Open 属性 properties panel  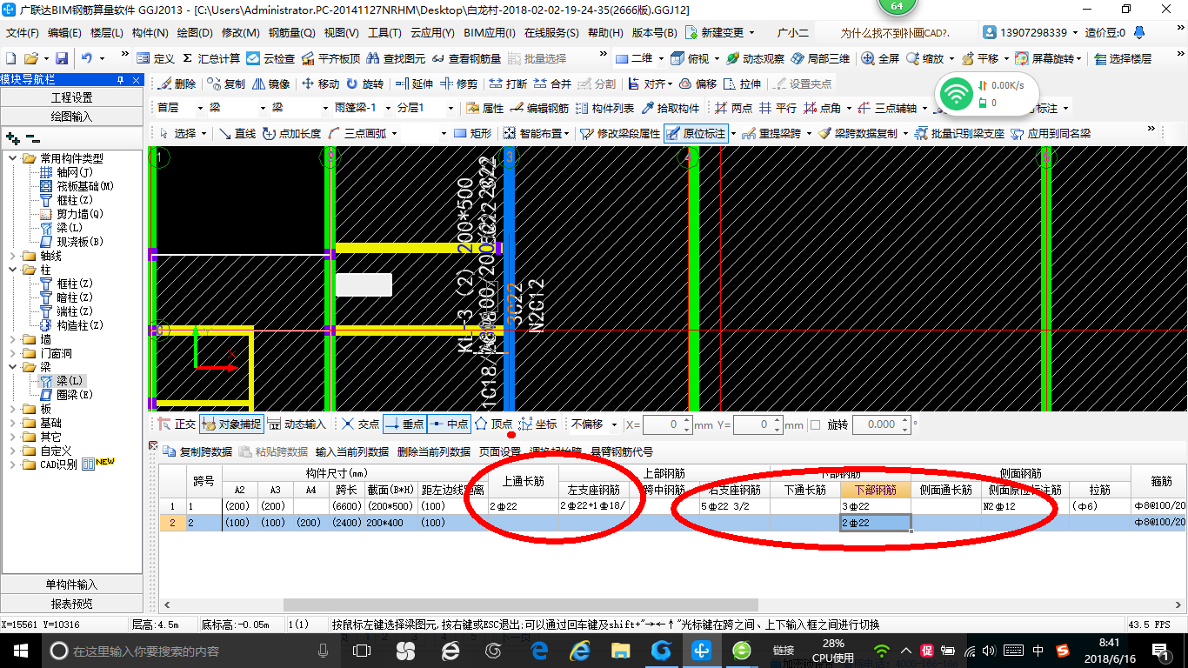485,109
